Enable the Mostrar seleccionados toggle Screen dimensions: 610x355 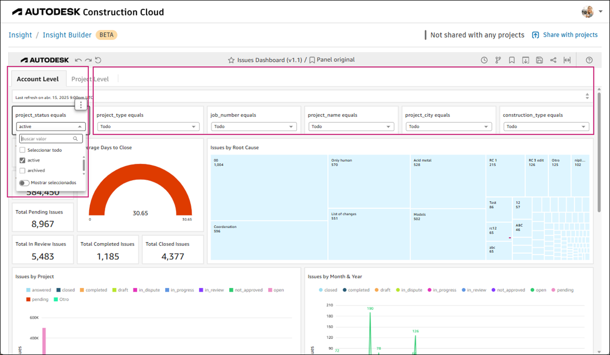click(x=24, y=183)
